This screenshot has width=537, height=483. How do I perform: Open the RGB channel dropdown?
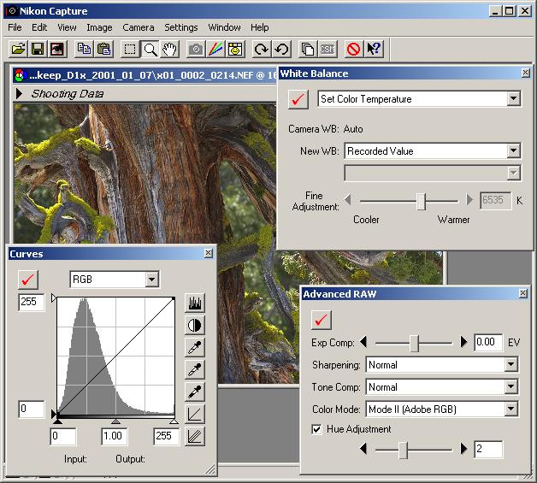coord(151,280)
